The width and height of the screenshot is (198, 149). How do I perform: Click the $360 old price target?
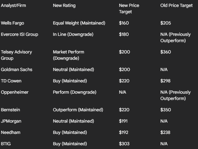[x=165, y=52]
